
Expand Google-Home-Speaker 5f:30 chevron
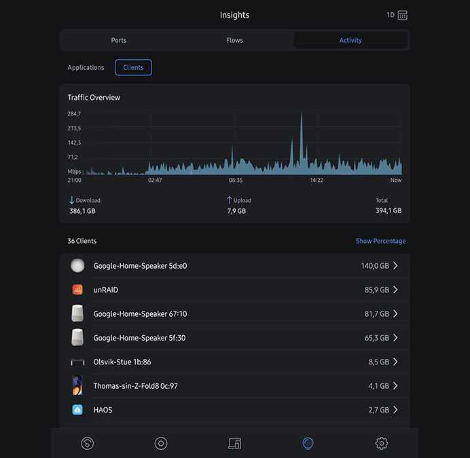(395, 337)
